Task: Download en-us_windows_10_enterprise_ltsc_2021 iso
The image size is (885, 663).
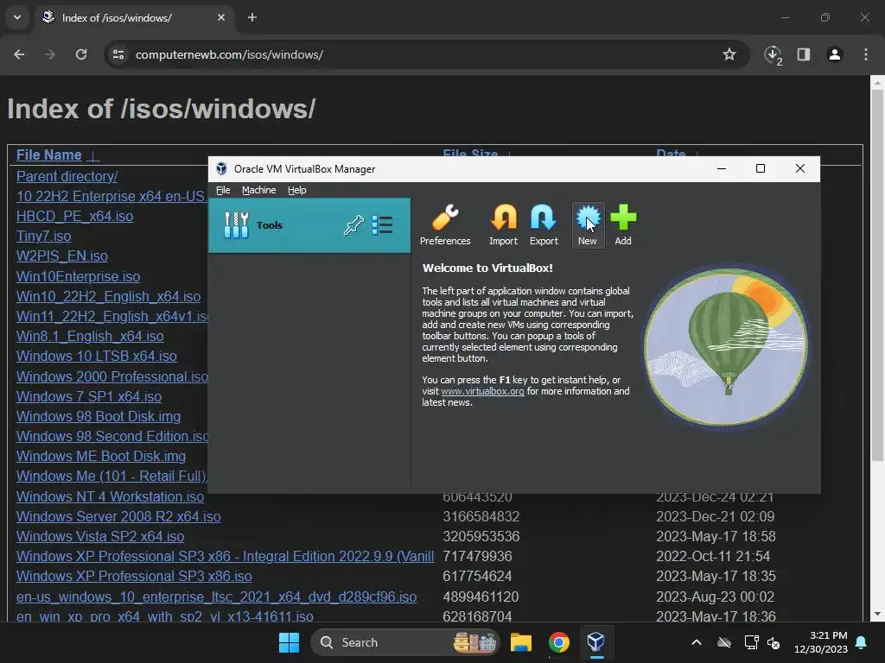Action: pos(216,597)
